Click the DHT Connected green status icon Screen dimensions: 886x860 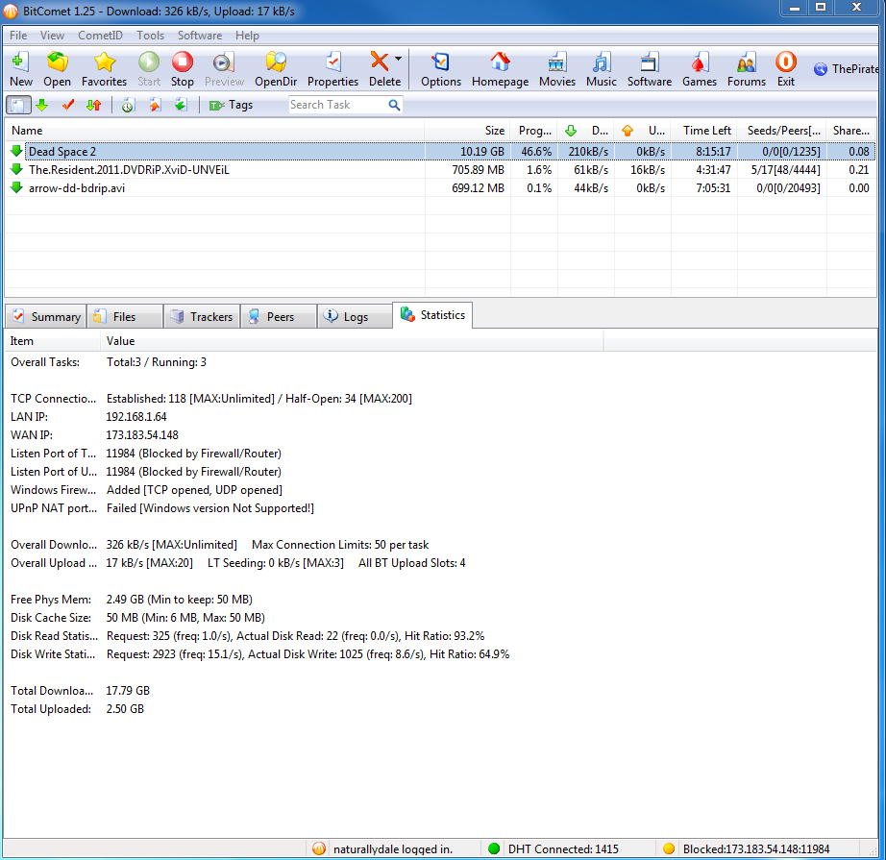point(494,848)
